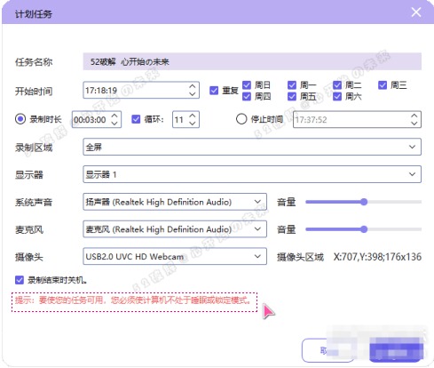Increase the 循环 count with up arrow
This screenshot has height=368, width=434.
[193, 116]
